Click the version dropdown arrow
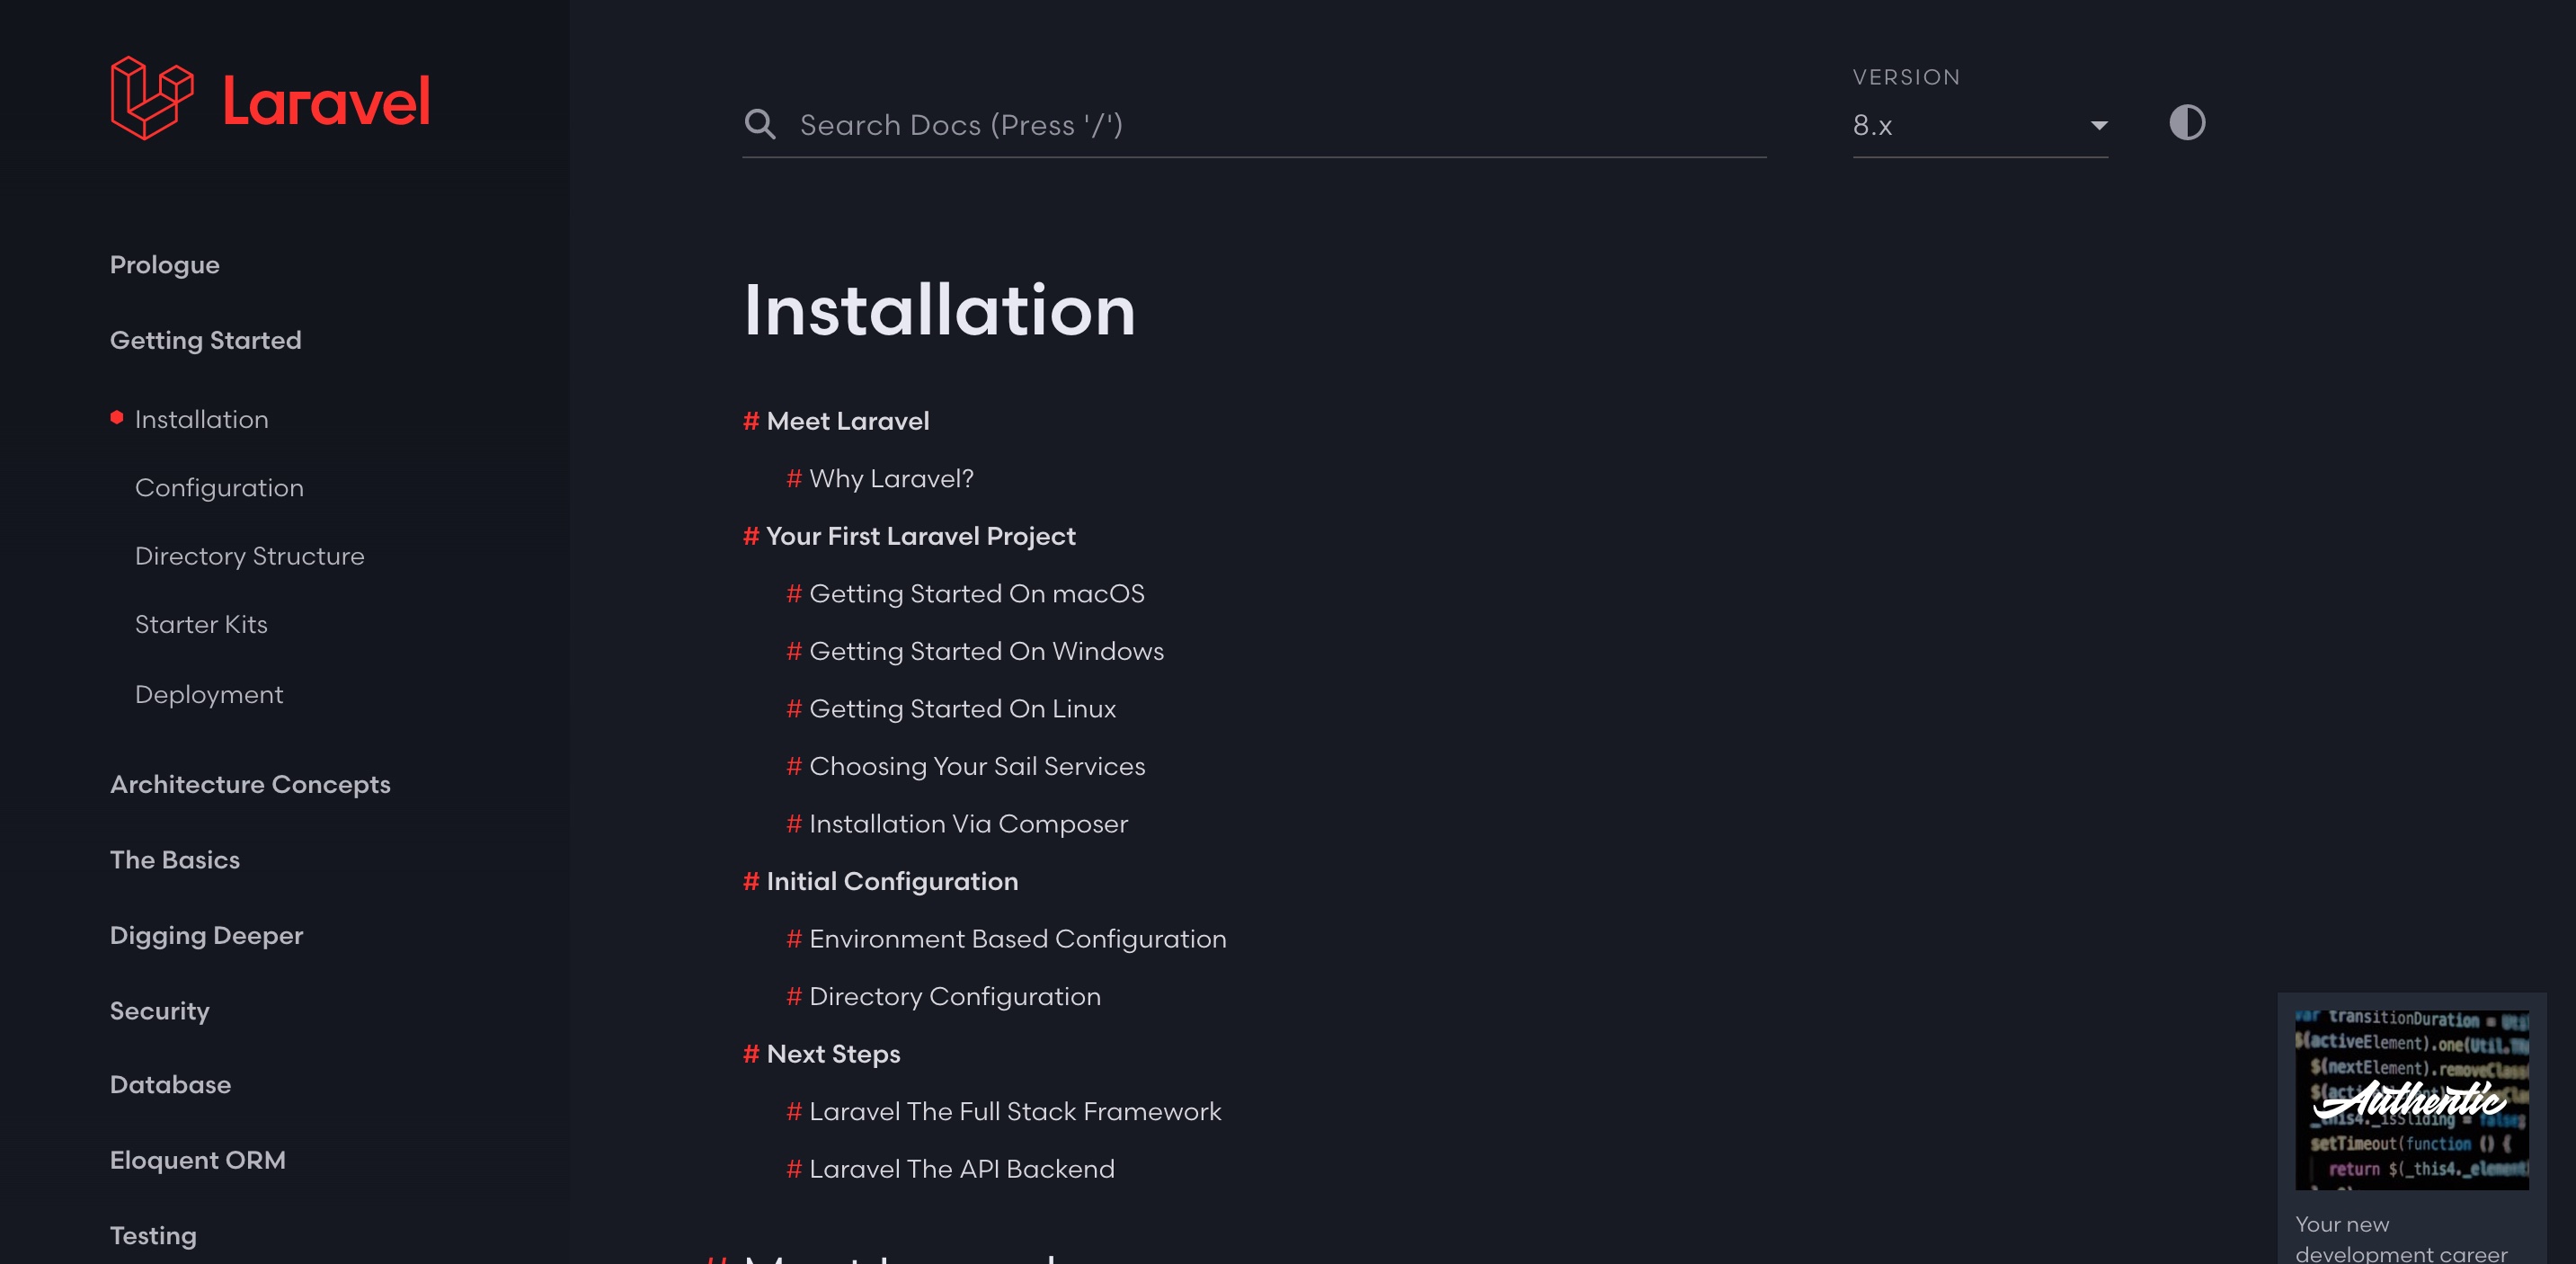Viewport: 2576px width, 1264px height. pyautogui.click(x=2099, y=125)
